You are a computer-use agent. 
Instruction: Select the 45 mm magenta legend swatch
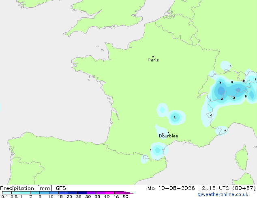pos(119,193)
